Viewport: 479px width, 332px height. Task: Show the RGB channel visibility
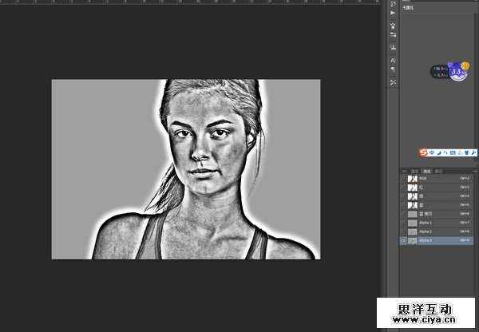(x=403, y=179)
